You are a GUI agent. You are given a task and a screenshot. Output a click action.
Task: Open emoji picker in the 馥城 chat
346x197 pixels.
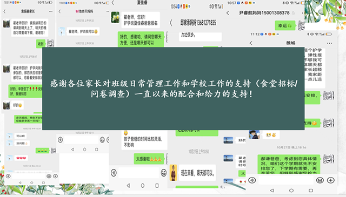coord(320,180)
